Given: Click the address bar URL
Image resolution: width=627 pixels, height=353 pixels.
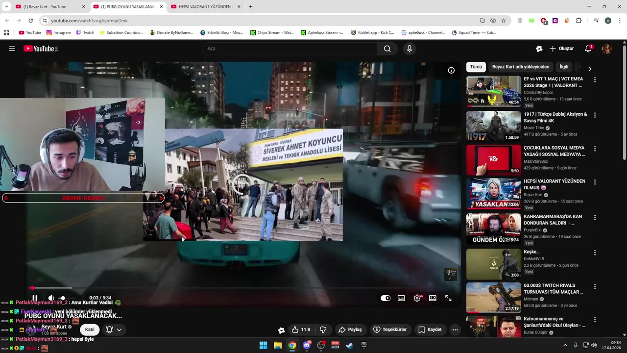Looking at the screenshot, I should coord(89,21).
